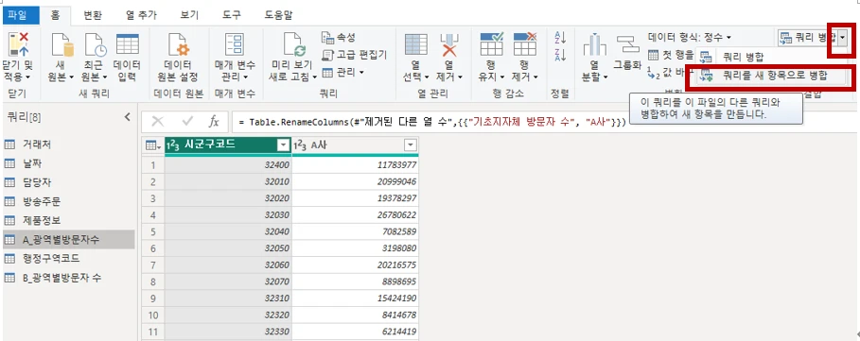Sort descending with the Z-A icon
860x341 pixels.
tap(560, 55)
